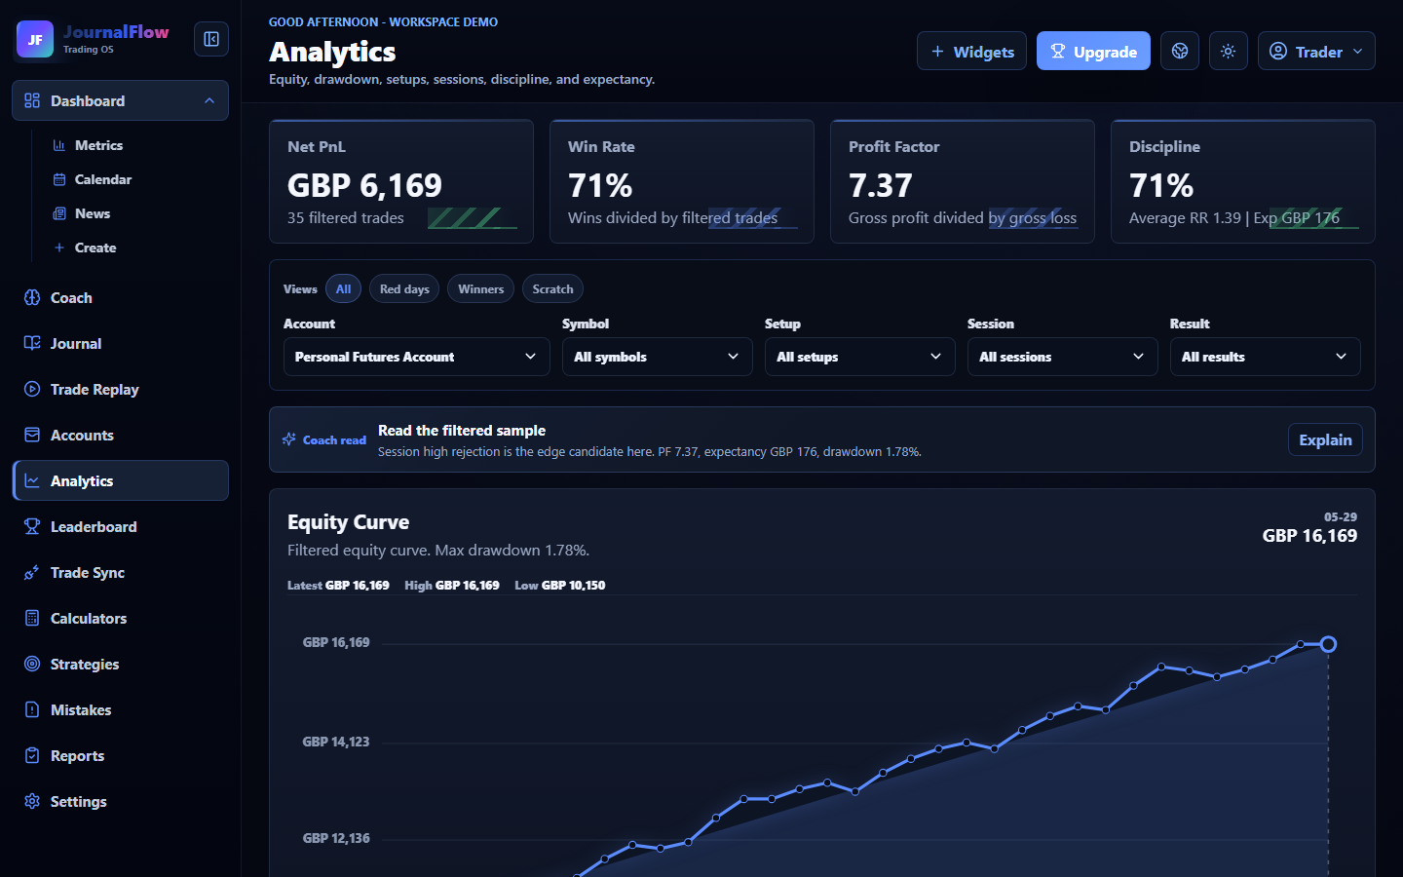The height and width of the screenshot is (877, 1403).
Task: Click the Explain button
Action: tap(1325, 439)
